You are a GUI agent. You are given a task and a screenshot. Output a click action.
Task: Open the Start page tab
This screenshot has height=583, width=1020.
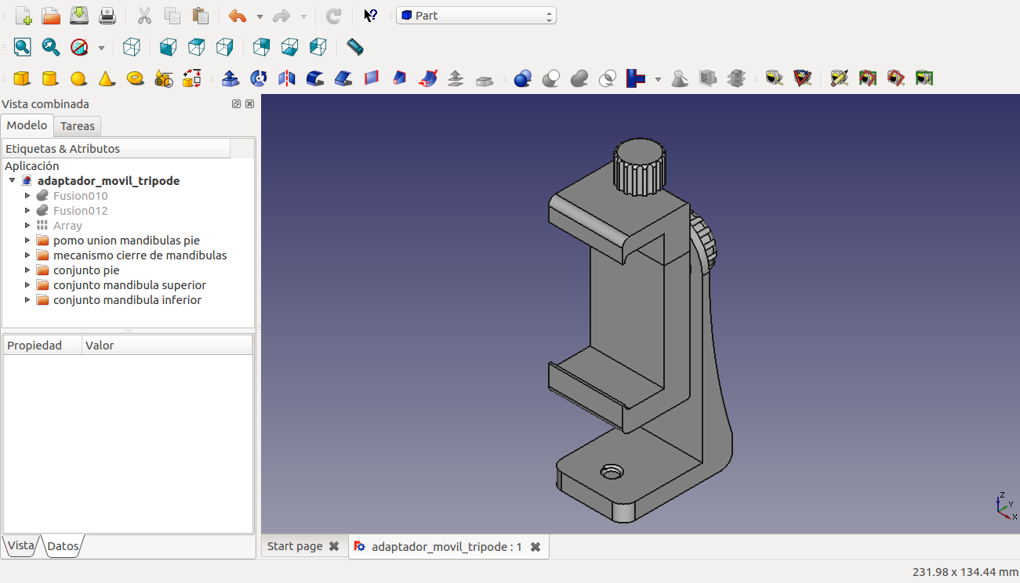tap(295, 546)
